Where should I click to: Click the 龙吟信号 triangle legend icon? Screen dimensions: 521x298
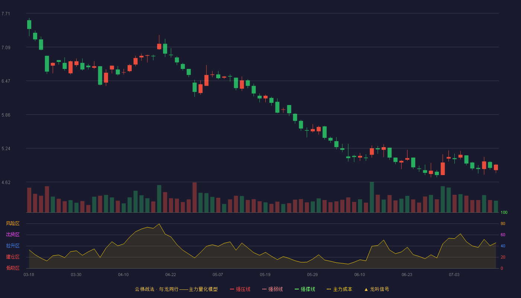click(x=366, y=289)
